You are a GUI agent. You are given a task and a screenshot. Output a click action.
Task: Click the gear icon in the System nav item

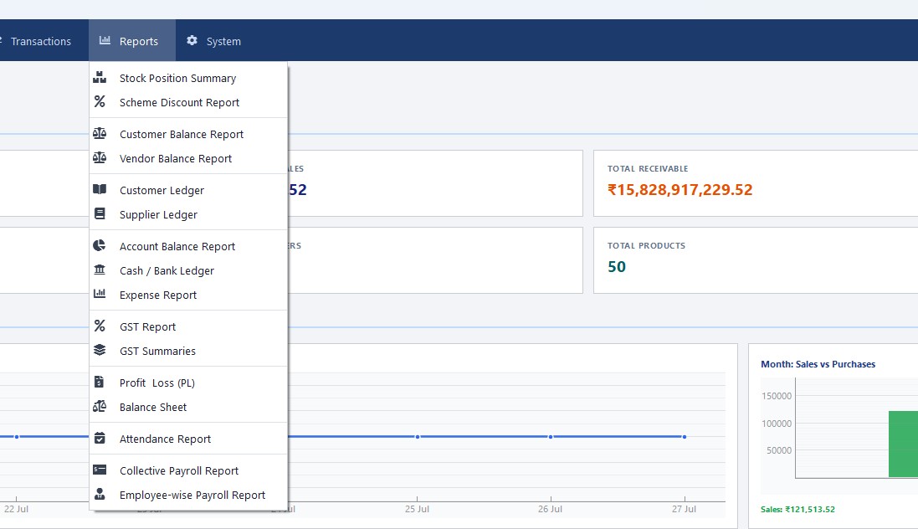pyautogui.click(x=192, y=40)
